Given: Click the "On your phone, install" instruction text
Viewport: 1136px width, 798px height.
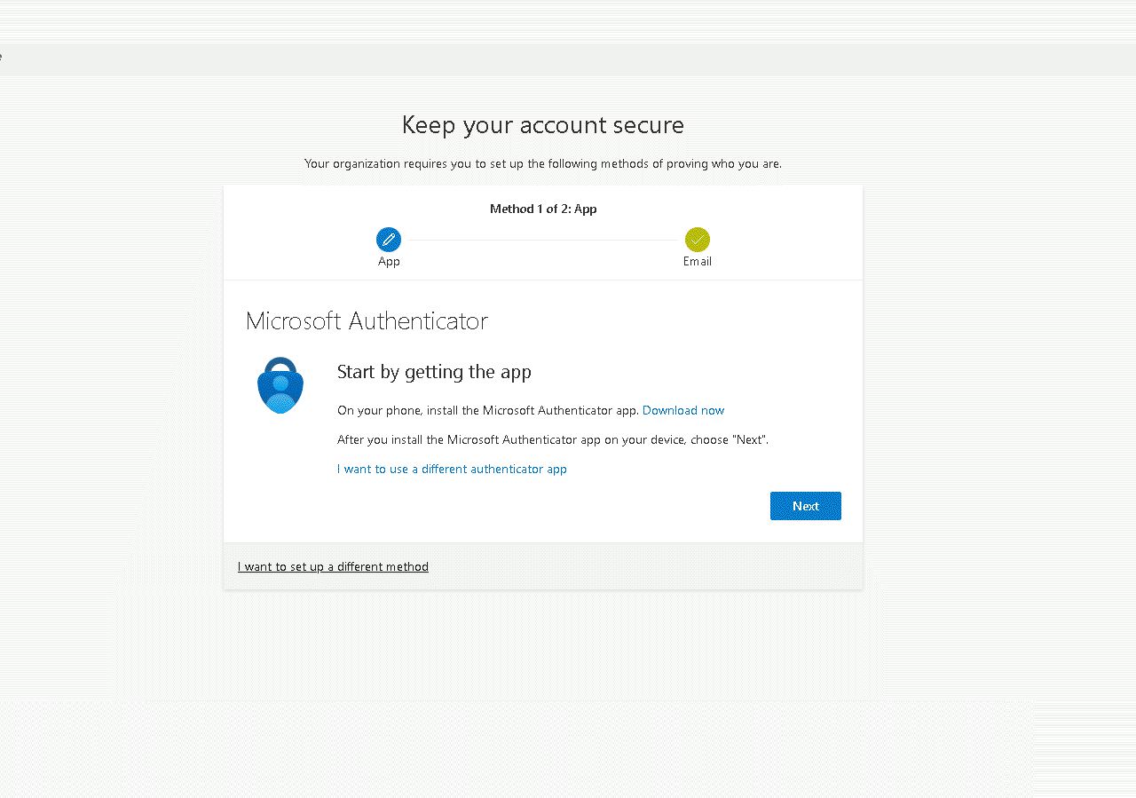Looking at the screenshot, I should [487, 410].
